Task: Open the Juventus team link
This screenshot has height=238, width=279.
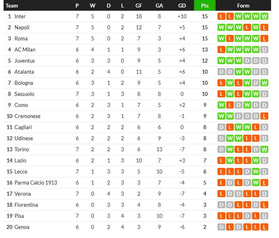Action: tap(25, 61)
